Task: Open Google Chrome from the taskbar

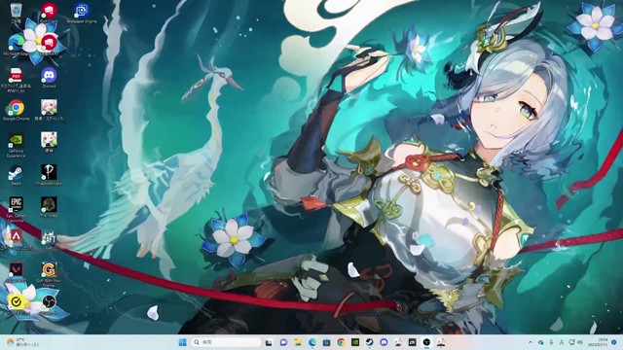Action: click(341, 342)
